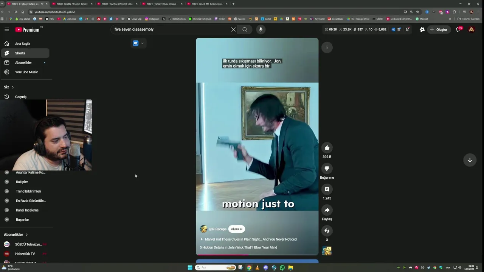The image size is (484, 272).
Task: Open the vidIQ icon in stats bar
Action: (393, 29)
